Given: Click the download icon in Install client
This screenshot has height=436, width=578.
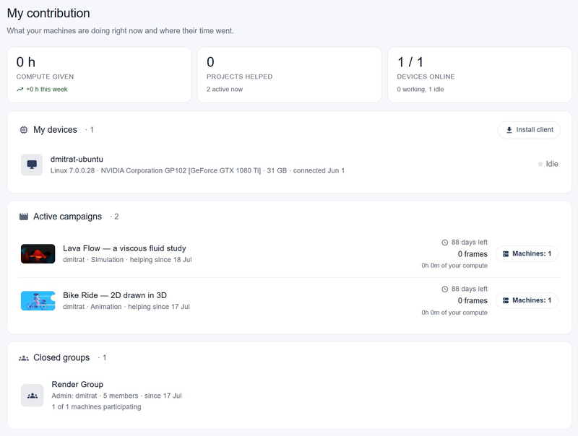Looking at the screenshot, I should point(509,130).
